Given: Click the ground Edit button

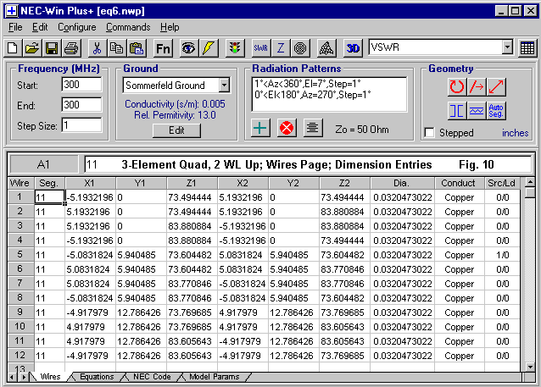Looking at the screenshot, I should (x=176, y=130).
